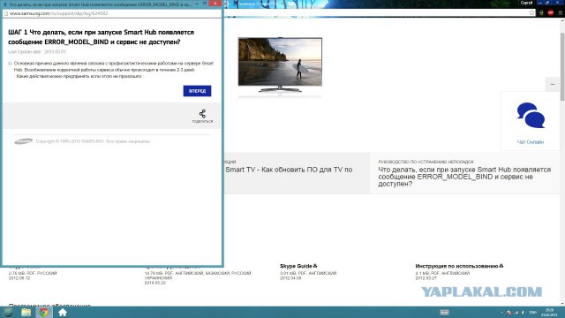The height and width of the screenshot is (318, 565).
Task: Click the ВПЕРЕД button in popup
Action: 197,91
